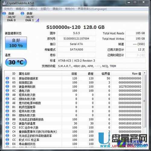Click the status orb for attribute C3

click(7, 128)
